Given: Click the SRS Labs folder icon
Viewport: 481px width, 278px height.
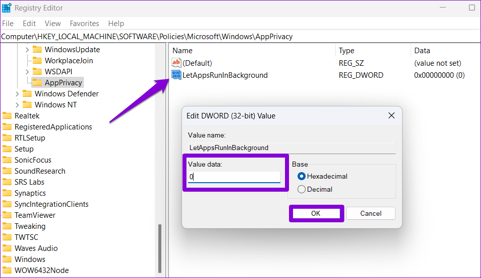Looking at the screenshot, I should 7,182.
